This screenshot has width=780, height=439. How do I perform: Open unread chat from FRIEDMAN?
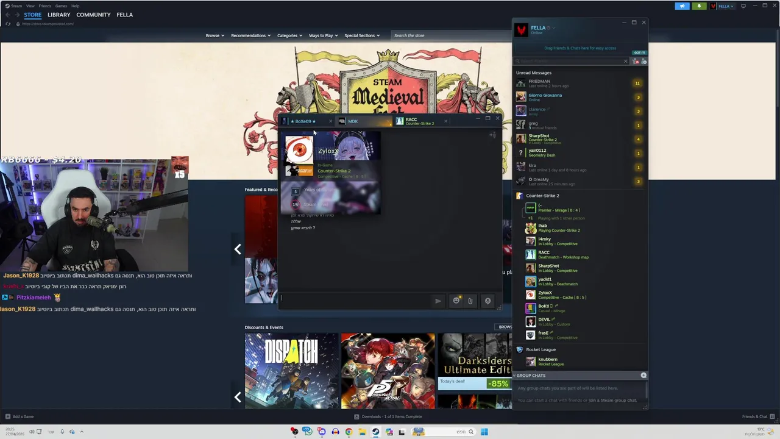click(581, 83)
